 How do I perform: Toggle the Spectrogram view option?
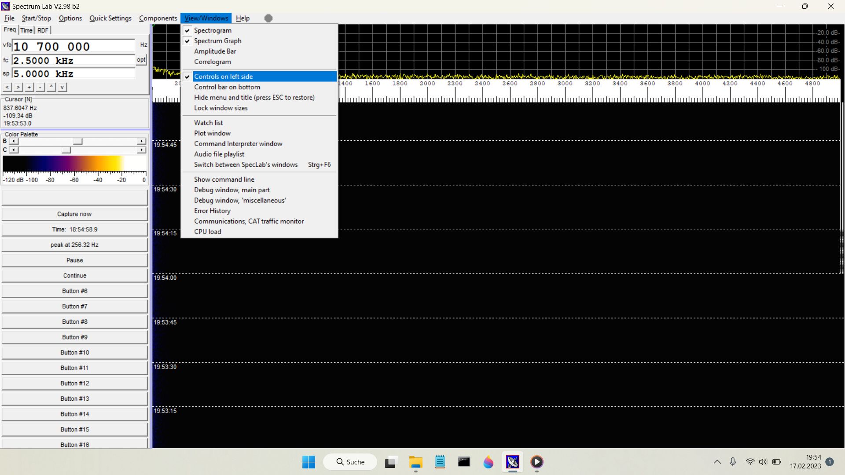(x=259, y=30)
